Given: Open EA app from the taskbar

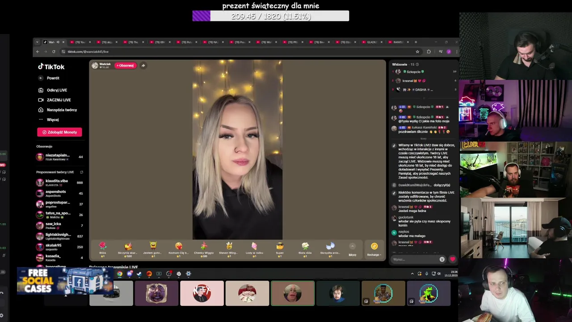Looking at the screenshot, I should click(x=149, y=274).
